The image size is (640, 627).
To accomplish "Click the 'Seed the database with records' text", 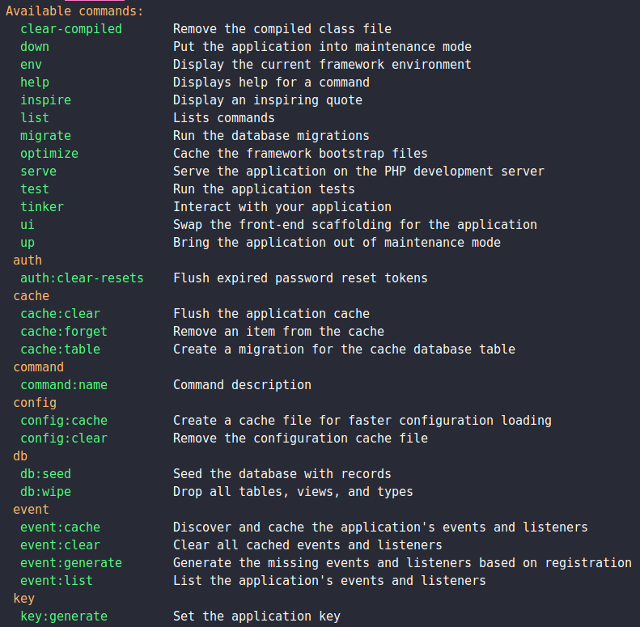I will coord(282,474).
